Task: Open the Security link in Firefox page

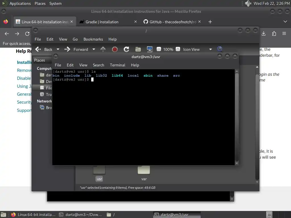Action: click(24, 102)
